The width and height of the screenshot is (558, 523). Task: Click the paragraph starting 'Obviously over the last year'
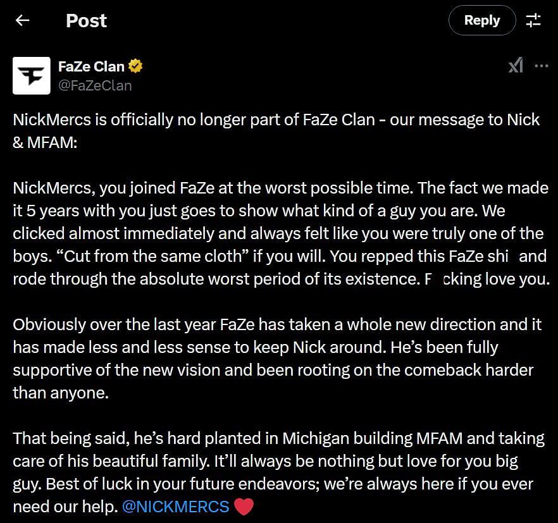coord(277,359)
